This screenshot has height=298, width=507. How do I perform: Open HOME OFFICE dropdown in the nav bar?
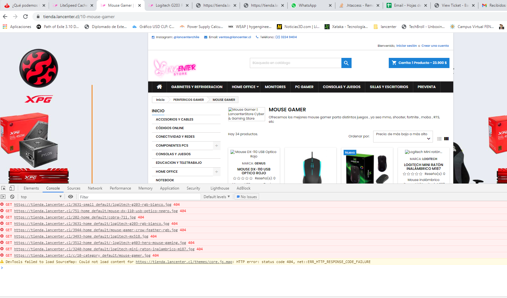tap(245, 87)
